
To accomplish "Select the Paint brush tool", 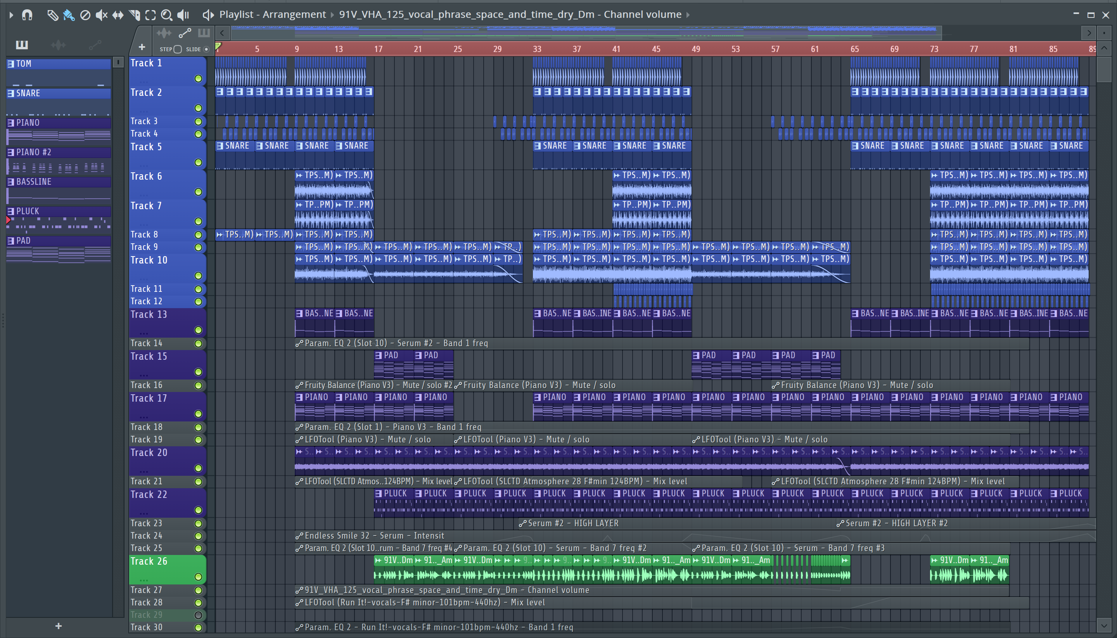I will coord(69,15).
